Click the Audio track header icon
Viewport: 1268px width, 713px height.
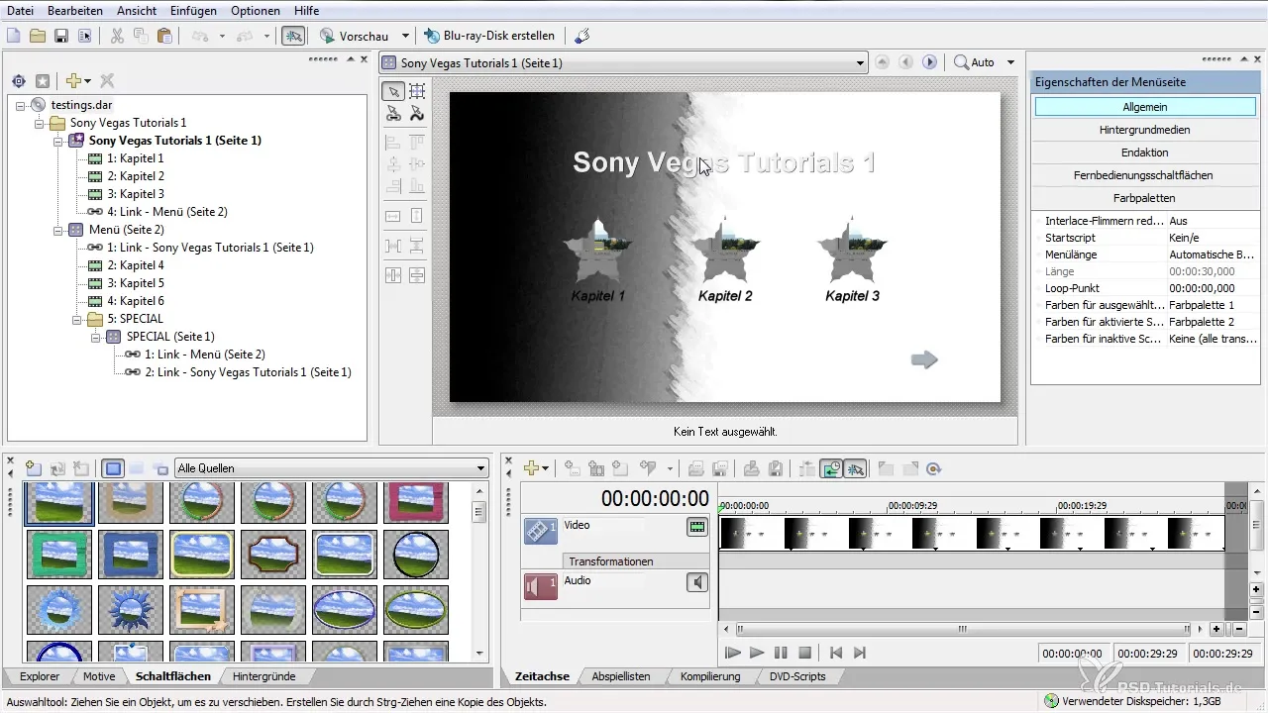(541, 587)
